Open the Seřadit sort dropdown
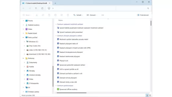Image resolution: width=172 pixels, height=97 pixels. coord(78,15)
